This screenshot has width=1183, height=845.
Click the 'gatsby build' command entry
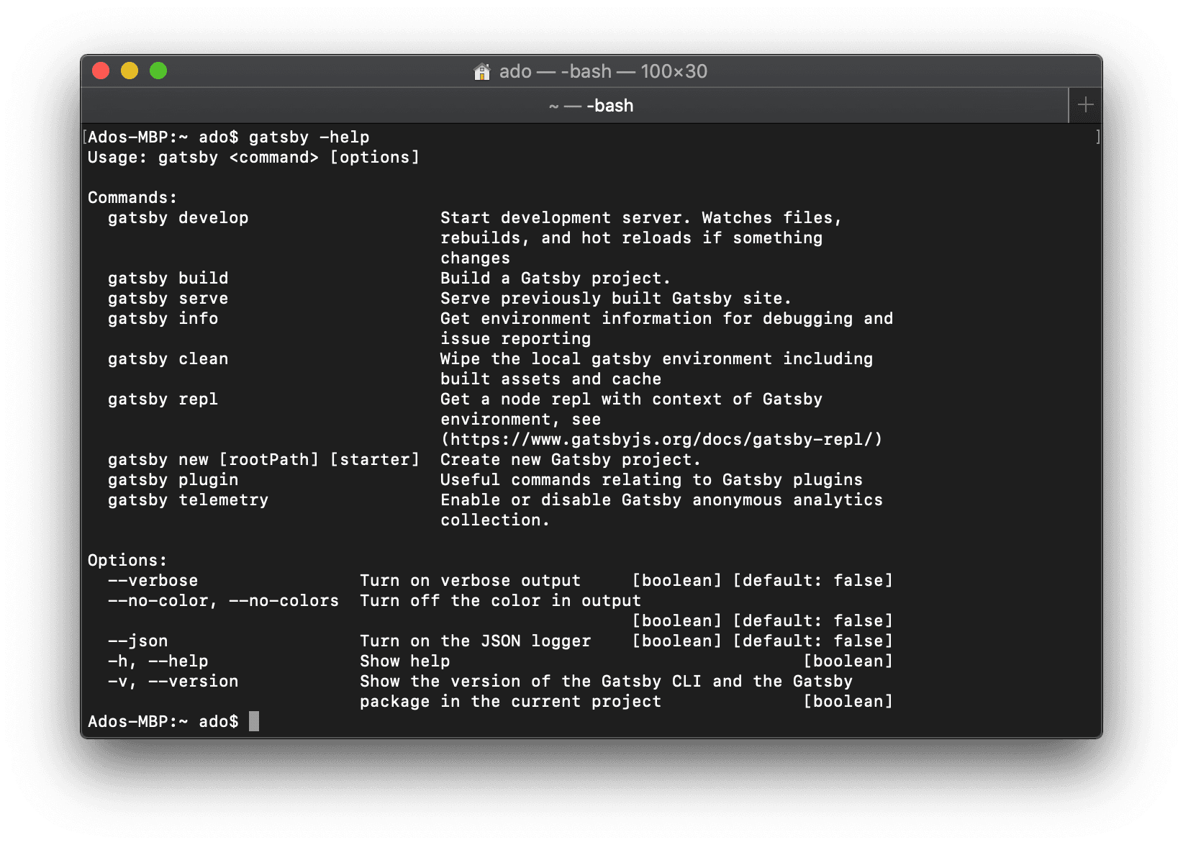pos(168,278)
